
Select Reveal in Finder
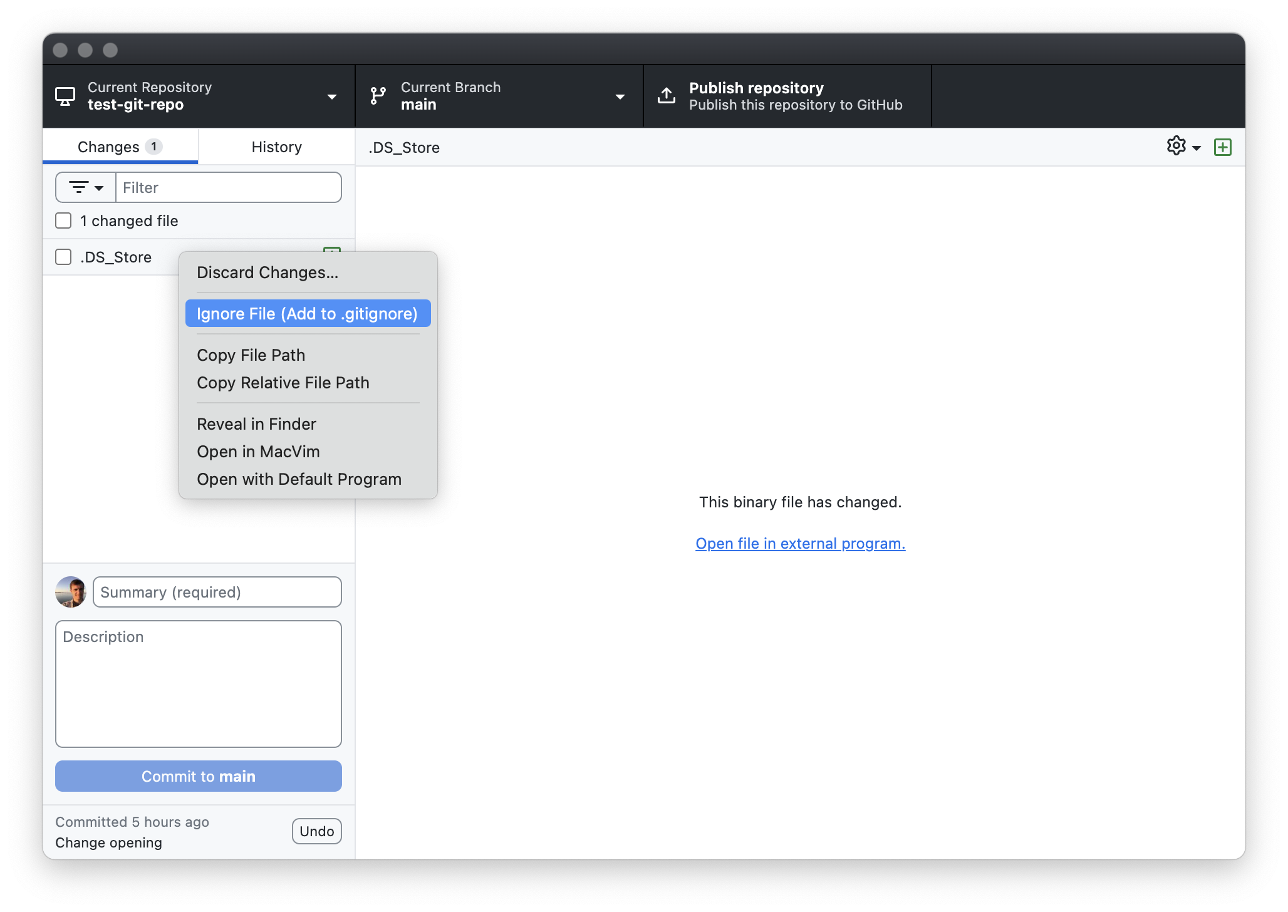point(308,424)
